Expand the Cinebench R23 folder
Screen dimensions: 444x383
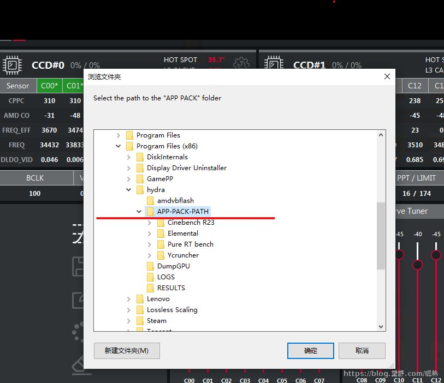(x=150, y=223)
